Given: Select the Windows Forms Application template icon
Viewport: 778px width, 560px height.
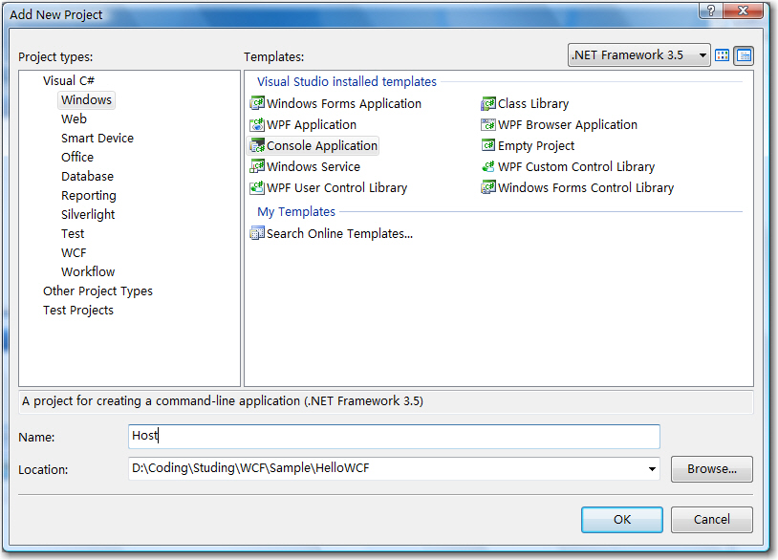Looking at the screenshot, I should click(257, 103).
